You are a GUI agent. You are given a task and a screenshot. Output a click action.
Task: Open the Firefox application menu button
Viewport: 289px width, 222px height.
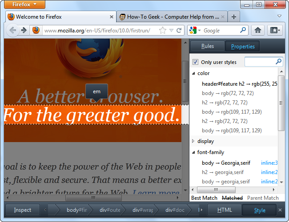[24, 4]
